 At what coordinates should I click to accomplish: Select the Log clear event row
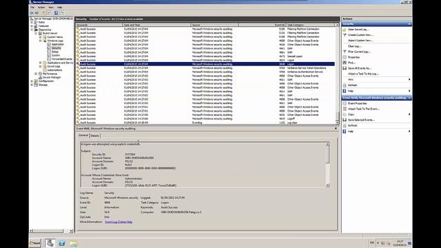coord(205,123)
